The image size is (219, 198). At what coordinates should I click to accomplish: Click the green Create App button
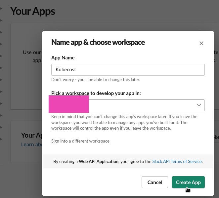coord(188,182)
